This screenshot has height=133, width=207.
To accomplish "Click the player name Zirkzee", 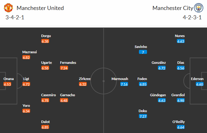I will pyautogui.click(x=85, y=79).
